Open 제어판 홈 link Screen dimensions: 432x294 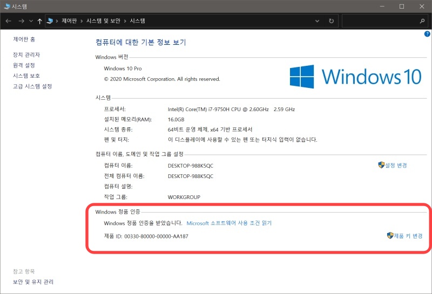click(24, 39)
